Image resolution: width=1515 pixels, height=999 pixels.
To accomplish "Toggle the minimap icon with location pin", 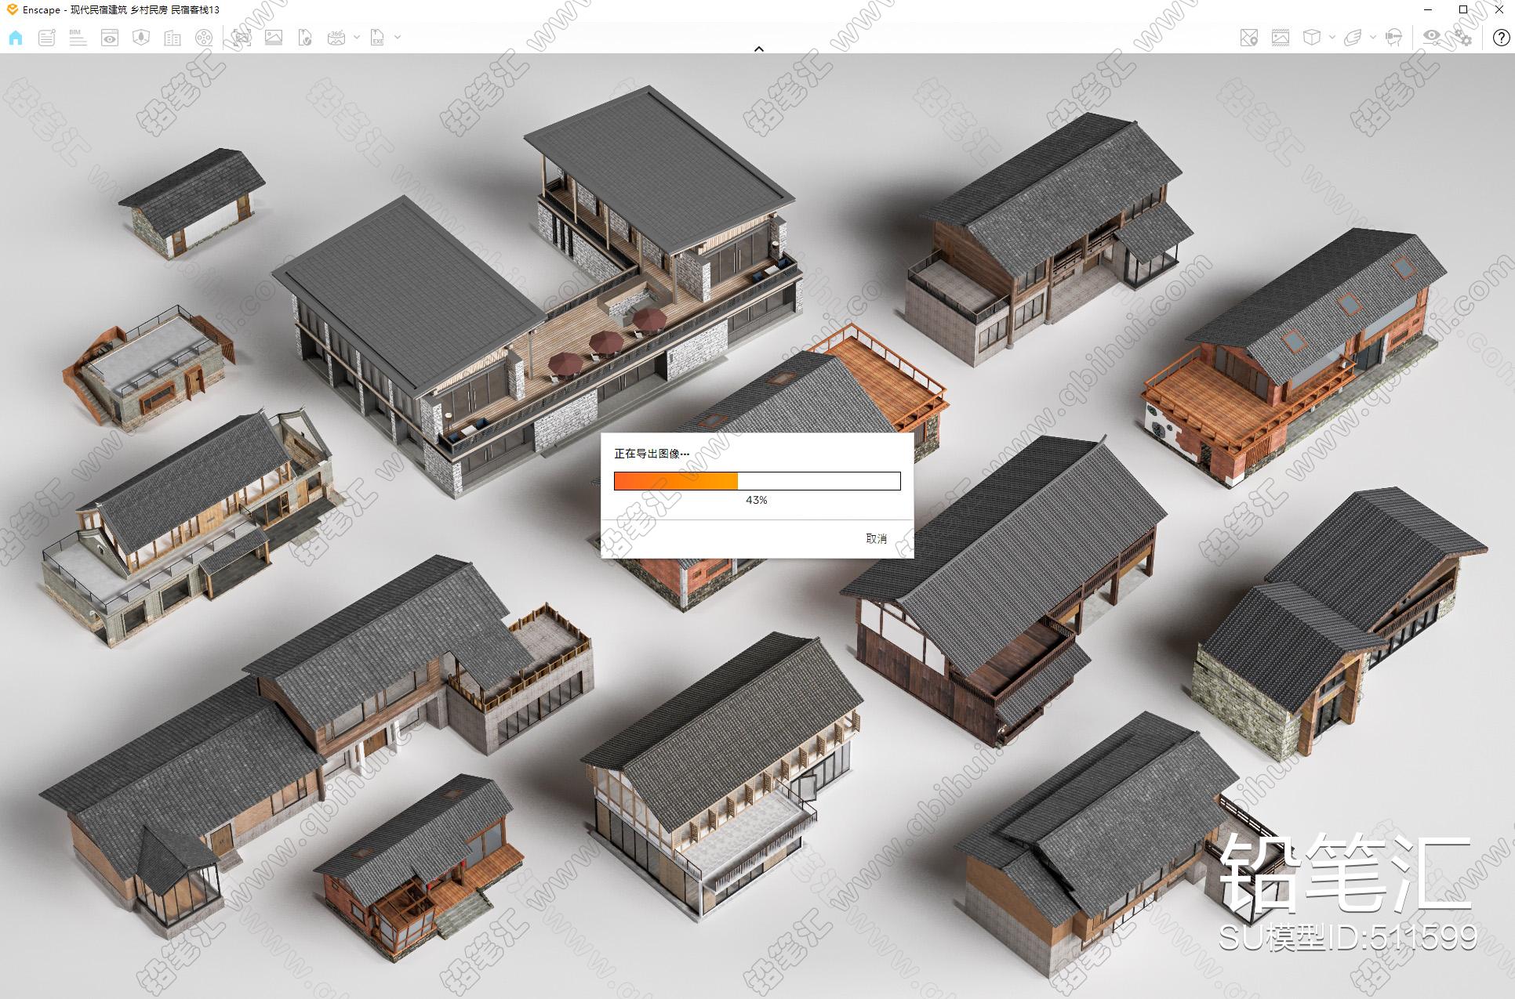I will pos(1249,38).
